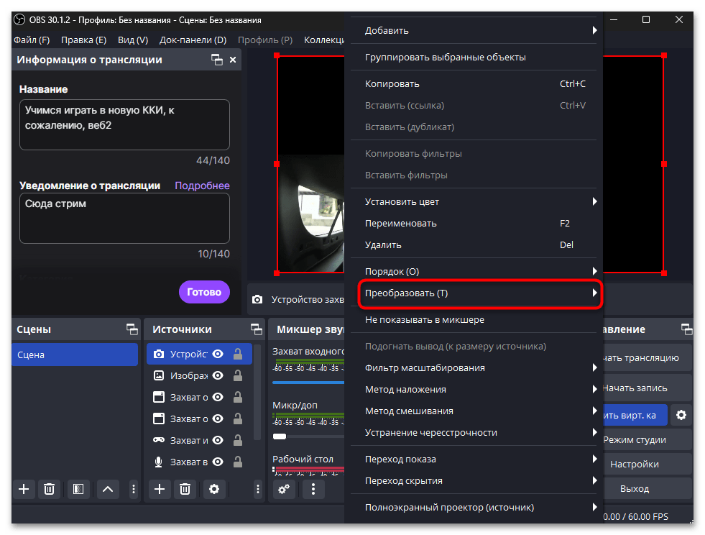Pop out the Scenes dock
The image size is (705, 535).
coord(132,329)
